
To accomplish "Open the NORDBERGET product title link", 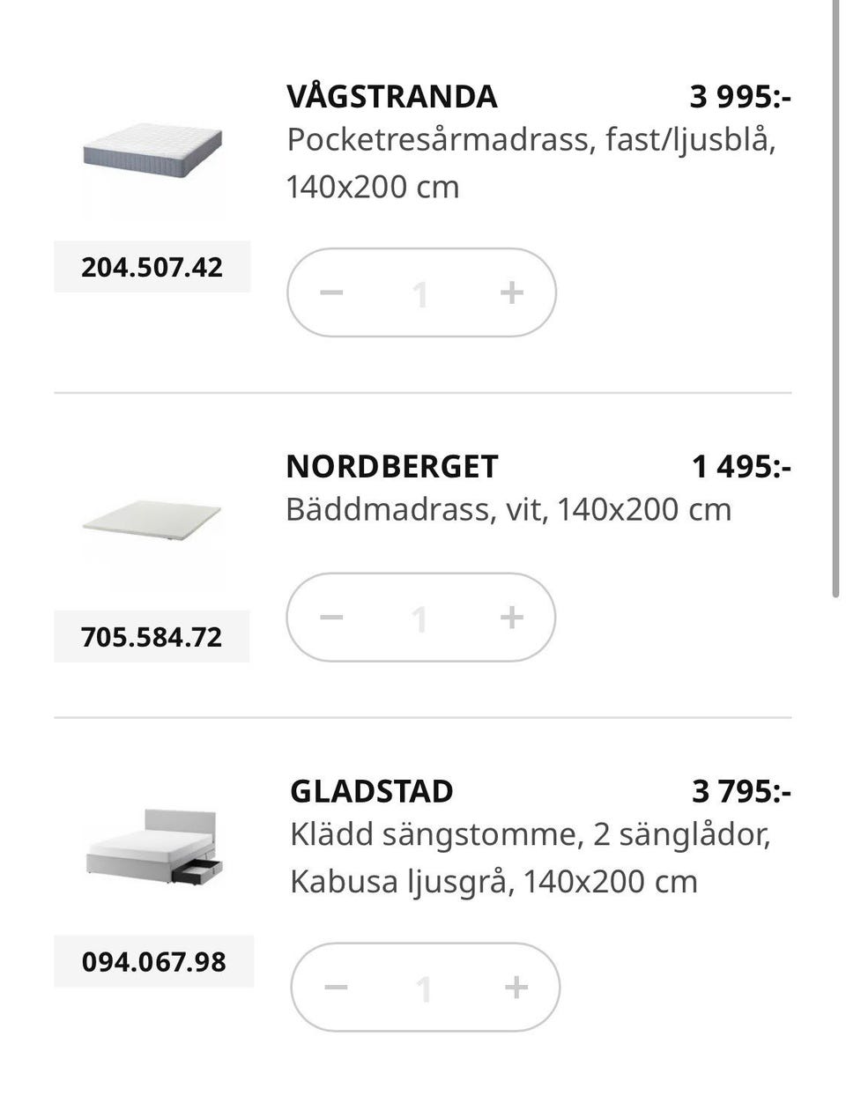I will pyautogui.click(x=392, y=466).
